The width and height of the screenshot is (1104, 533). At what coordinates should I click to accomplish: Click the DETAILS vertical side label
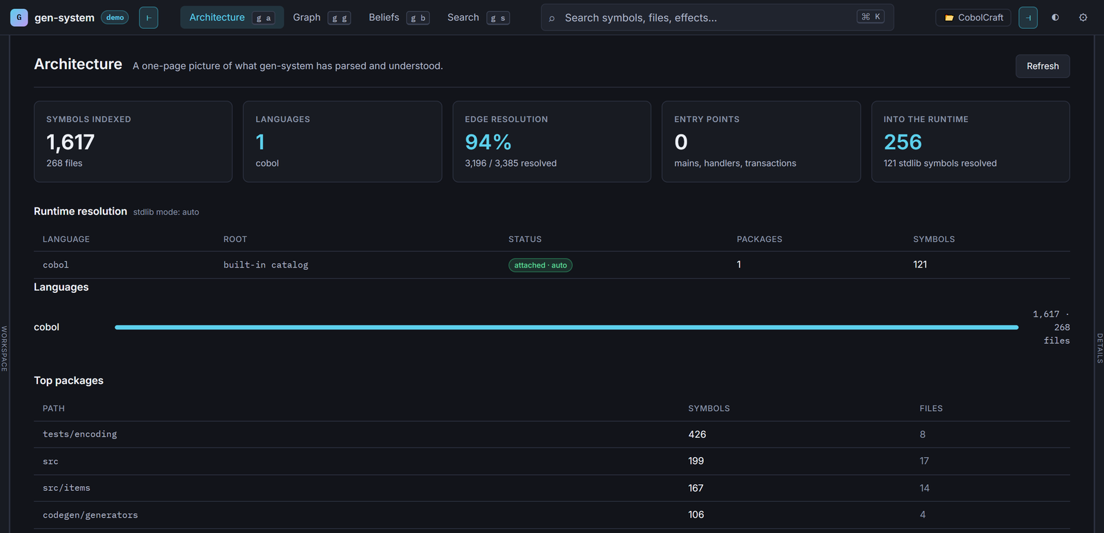coord(1100,348)
